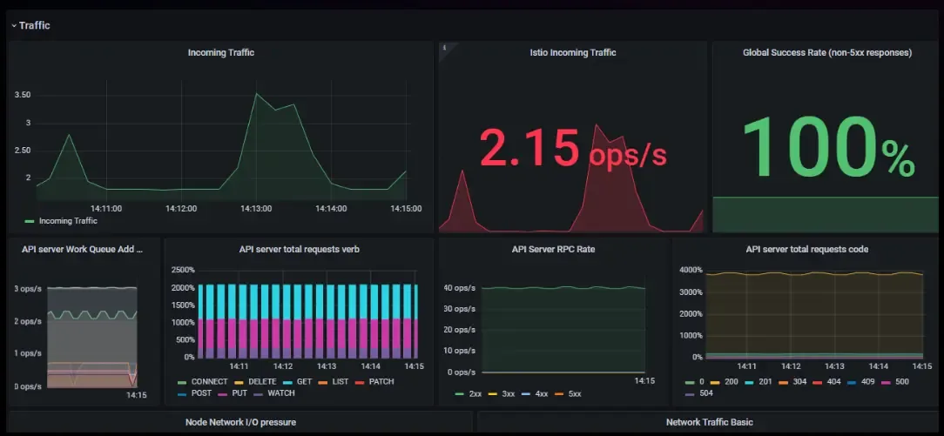Click the 14:11:00 label on Incoming Traffic chart
The height and width of the screenshot is (436, 944).
pyautogui.click(x=106, y=209)
